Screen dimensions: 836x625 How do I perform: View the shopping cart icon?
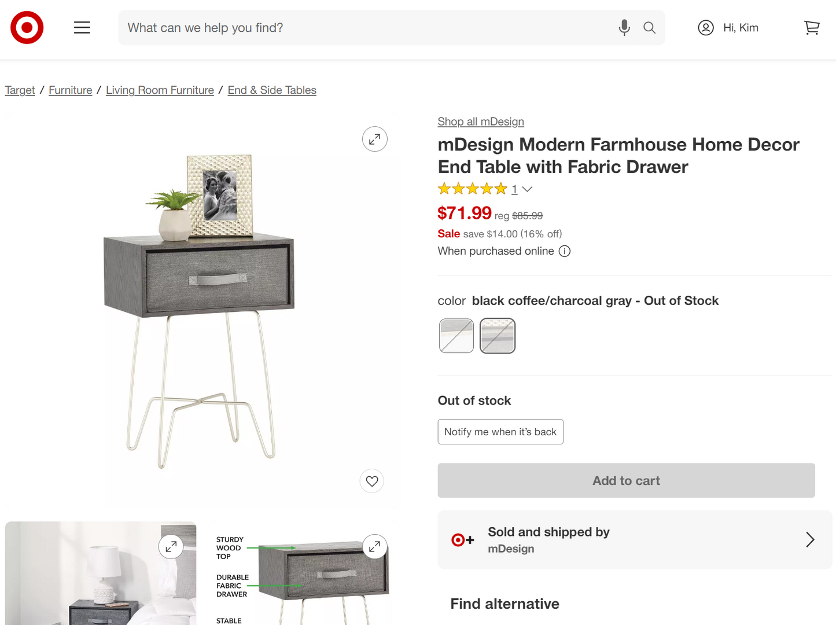(812, 27)
